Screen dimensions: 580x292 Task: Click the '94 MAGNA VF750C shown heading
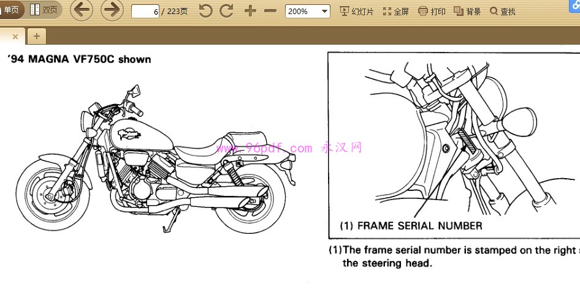pyautogui.click(x=79, y=59)
